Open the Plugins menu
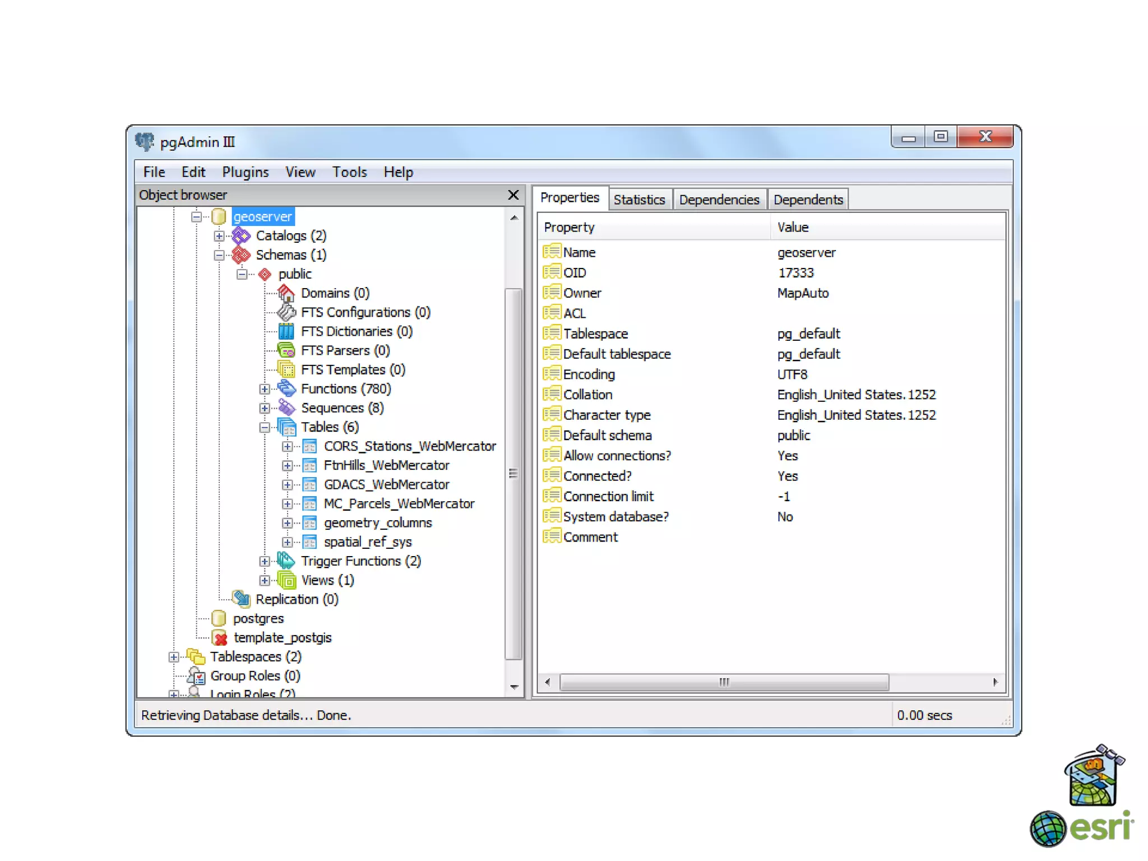Screen dimensions: 1148x861 point(245,172)
